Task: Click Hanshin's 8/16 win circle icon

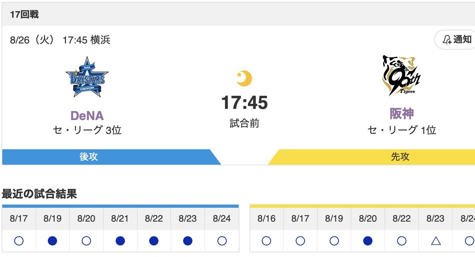Action: (266, 241)
